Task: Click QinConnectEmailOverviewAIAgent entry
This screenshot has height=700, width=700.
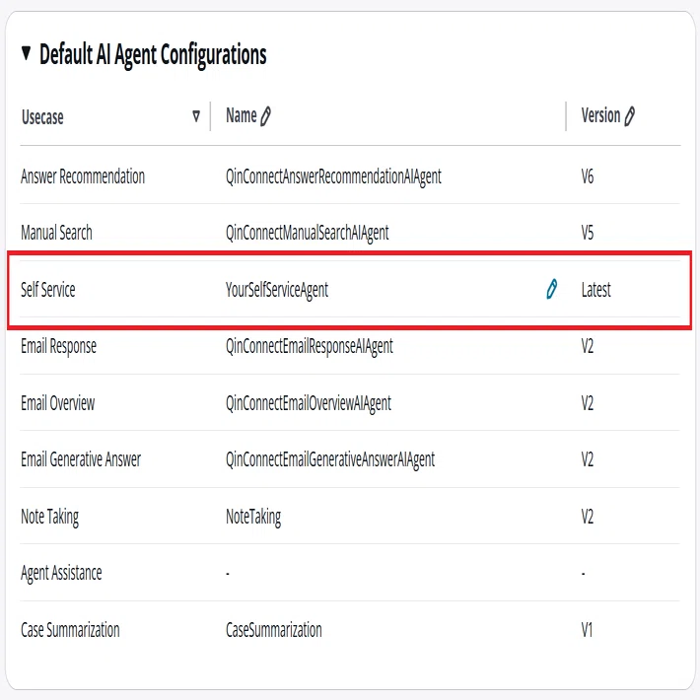Action: tap(308, 403)
